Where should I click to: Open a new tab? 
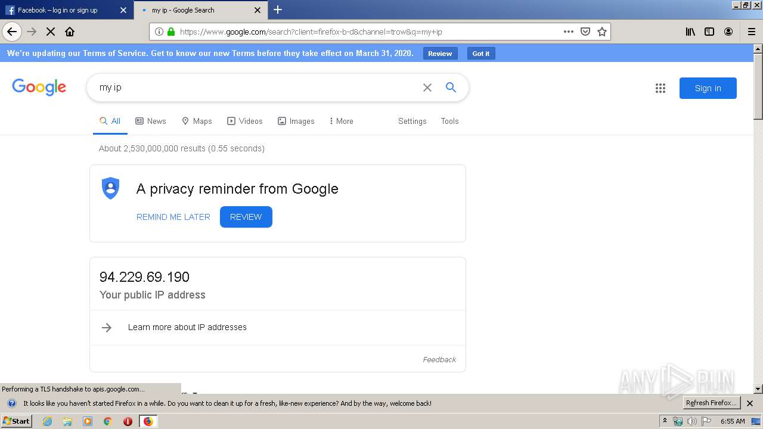(x=278, y=10)
